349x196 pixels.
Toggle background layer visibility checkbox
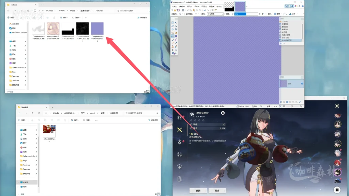click(x=302, y=83)
